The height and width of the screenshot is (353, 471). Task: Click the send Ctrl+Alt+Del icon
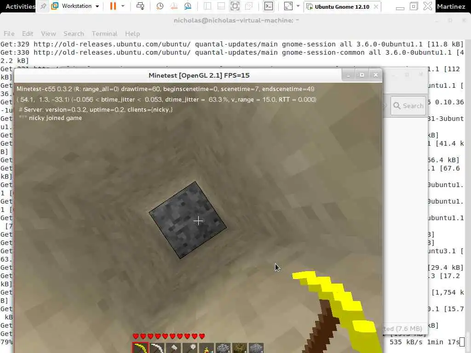[x=140, y=6]
